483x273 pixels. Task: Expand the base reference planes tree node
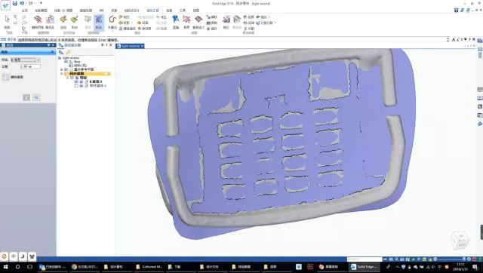[x=61, y=69]
